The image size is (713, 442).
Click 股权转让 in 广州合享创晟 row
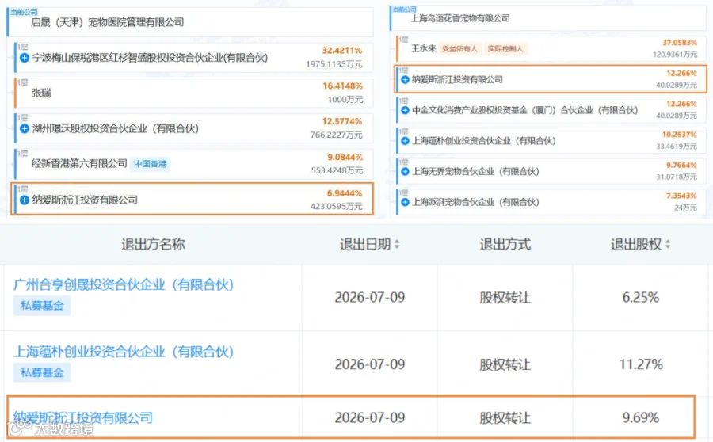[x=505, y=298]
